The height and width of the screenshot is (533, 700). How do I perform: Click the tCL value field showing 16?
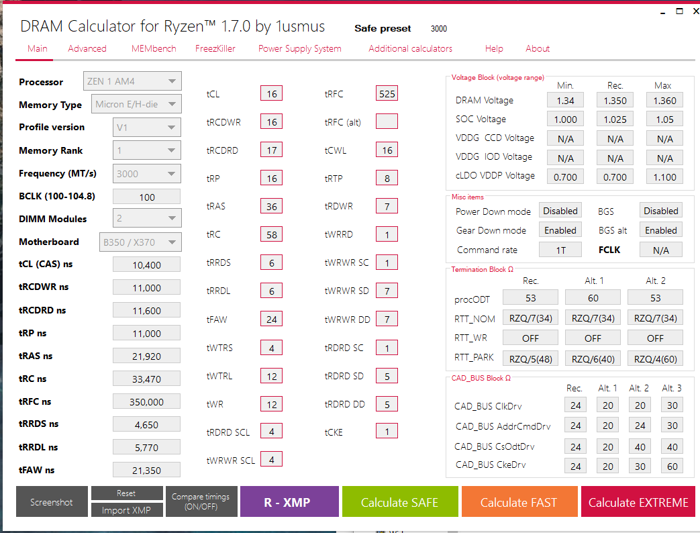click(x=271, y=94)
